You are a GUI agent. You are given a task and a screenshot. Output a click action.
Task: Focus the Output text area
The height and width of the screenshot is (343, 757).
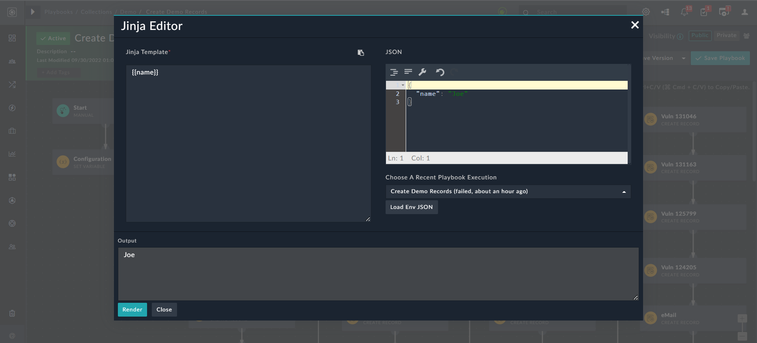coord(378,274)
